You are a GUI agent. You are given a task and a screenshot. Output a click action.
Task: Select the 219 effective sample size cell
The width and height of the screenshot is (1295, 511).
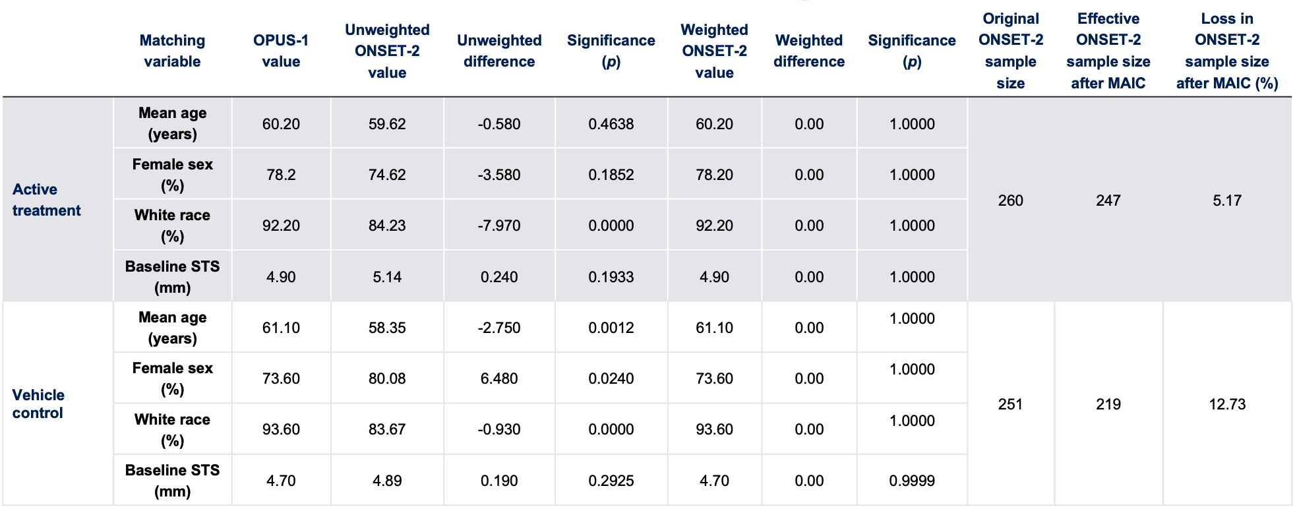pos(1108,404)
